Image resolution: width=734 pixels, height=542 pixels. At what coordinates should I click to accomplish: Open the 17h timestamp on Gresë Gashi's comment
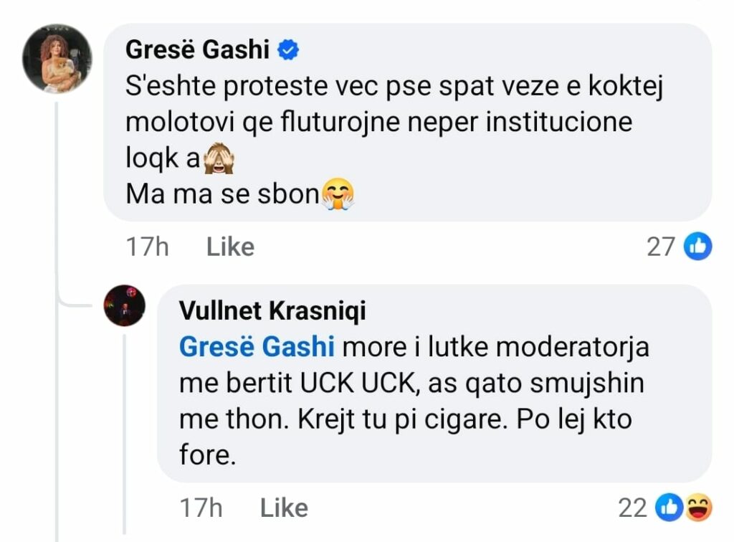pyautogui.click(x=146, y=247)
